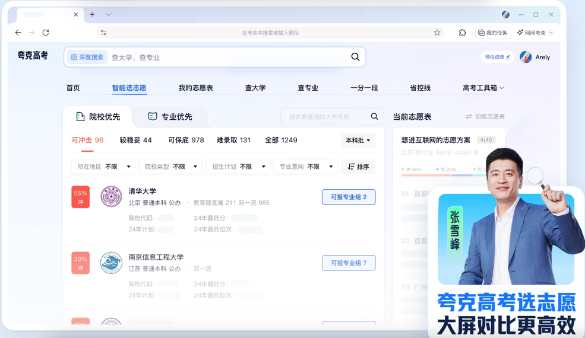
Task: Open 我的任务 button
Action: [x=493, y=33]
